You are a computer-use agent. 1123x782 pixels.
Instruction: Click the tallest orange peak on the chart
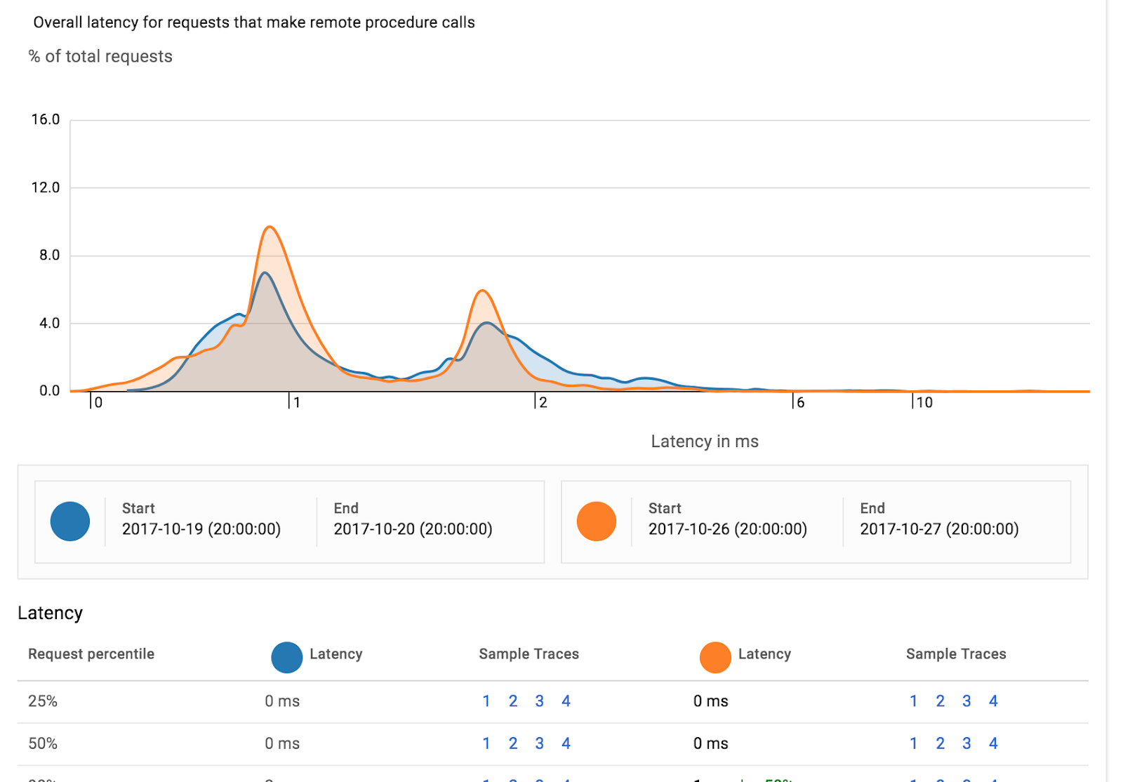tap(270, 227)
